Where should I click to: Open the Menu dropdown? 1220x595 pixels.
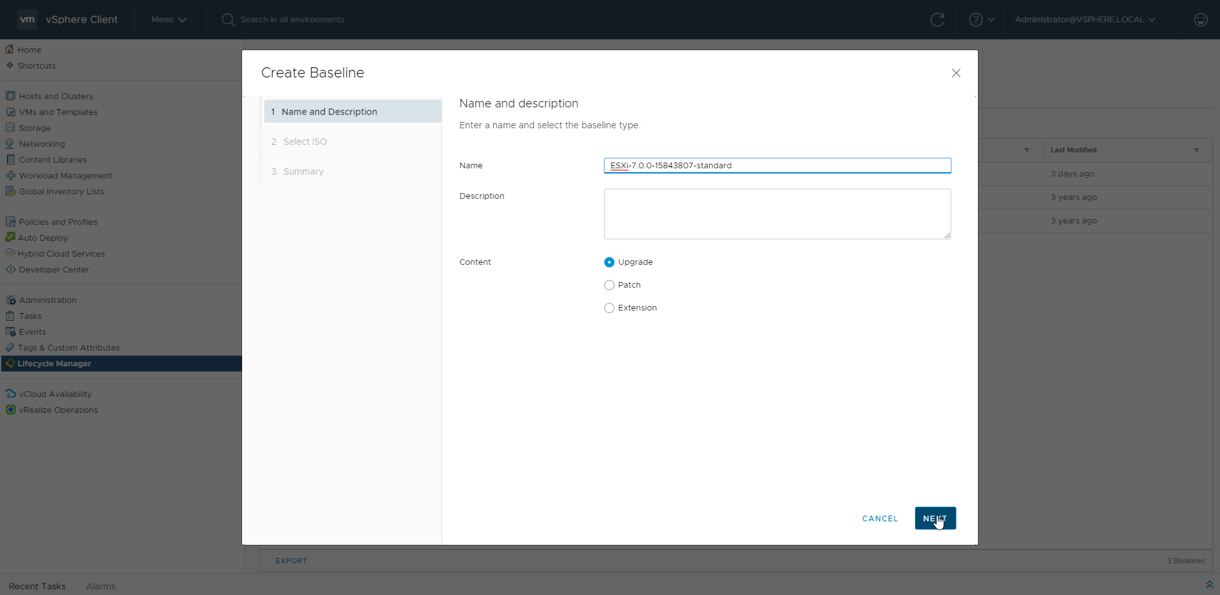tap(168, 20)
